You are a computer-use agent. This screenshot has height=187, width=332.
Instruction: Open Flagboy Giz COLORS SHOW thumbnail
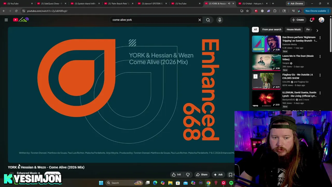(x=266, y=81)
